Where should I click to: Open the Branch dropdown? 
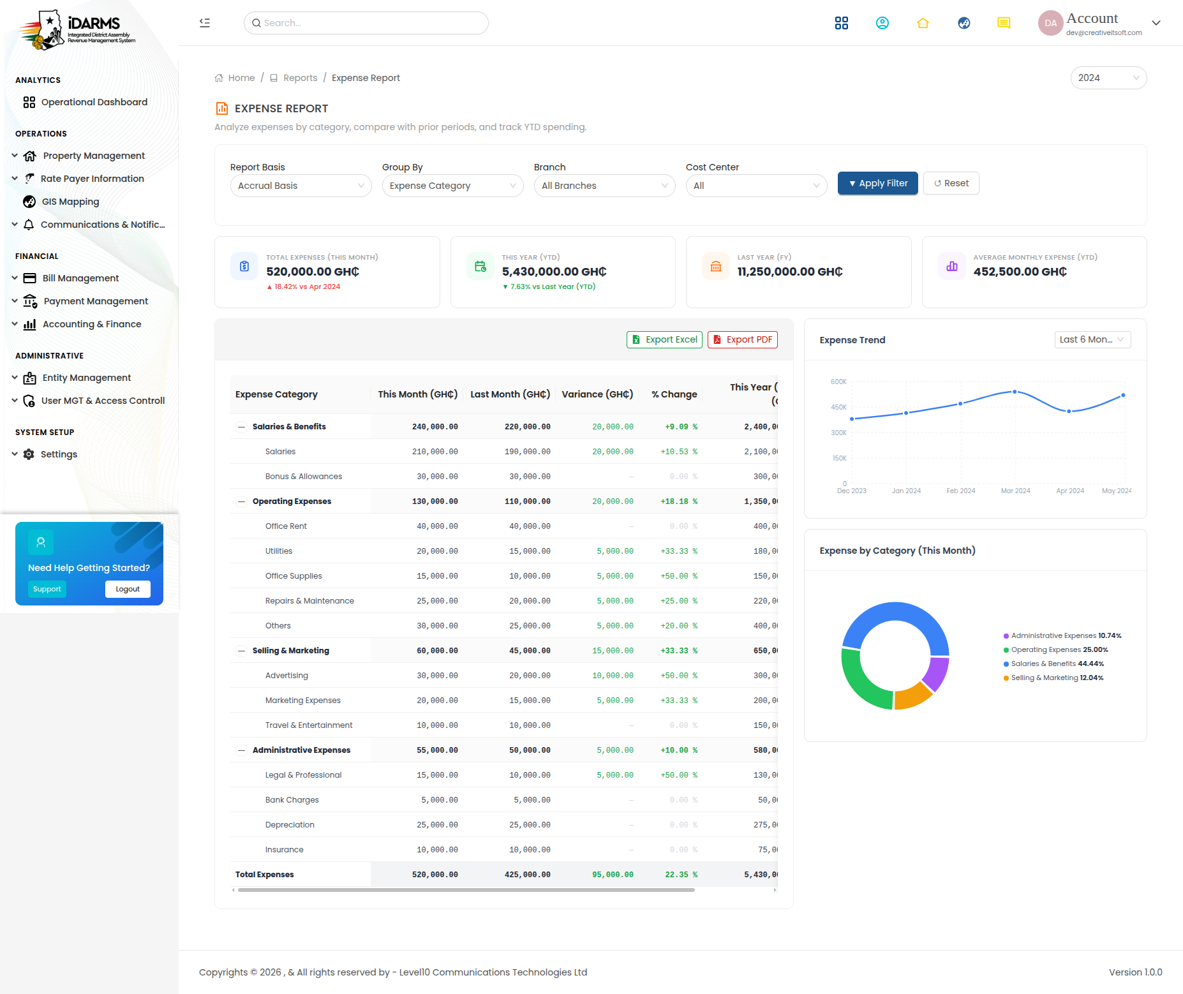pos(605,186)
